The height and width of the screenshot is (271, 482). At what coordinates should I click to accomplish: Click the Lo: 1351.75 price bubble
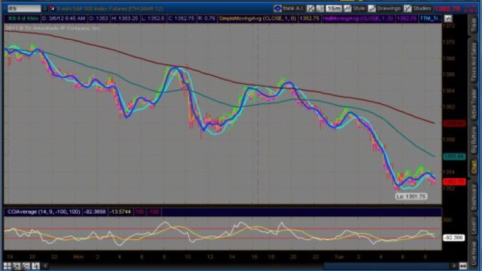[411, 196]
